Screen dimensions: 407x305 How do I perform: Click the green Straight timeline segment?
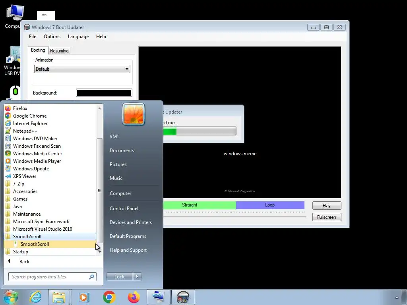click(x=200, y=205)
